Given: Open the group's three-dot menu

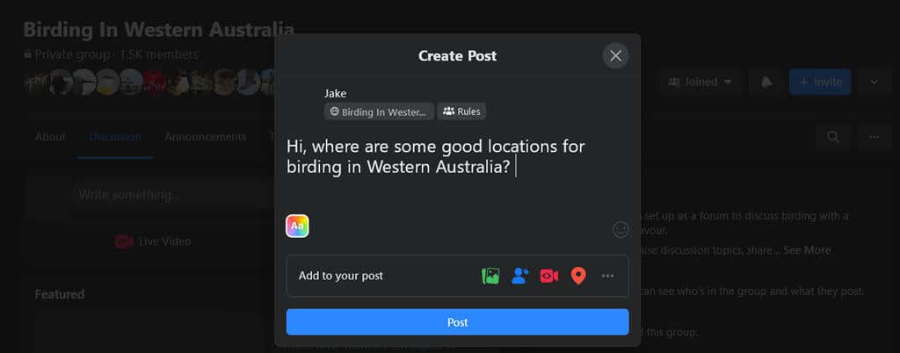Looking at the screenshot, I should pos(875,136).
